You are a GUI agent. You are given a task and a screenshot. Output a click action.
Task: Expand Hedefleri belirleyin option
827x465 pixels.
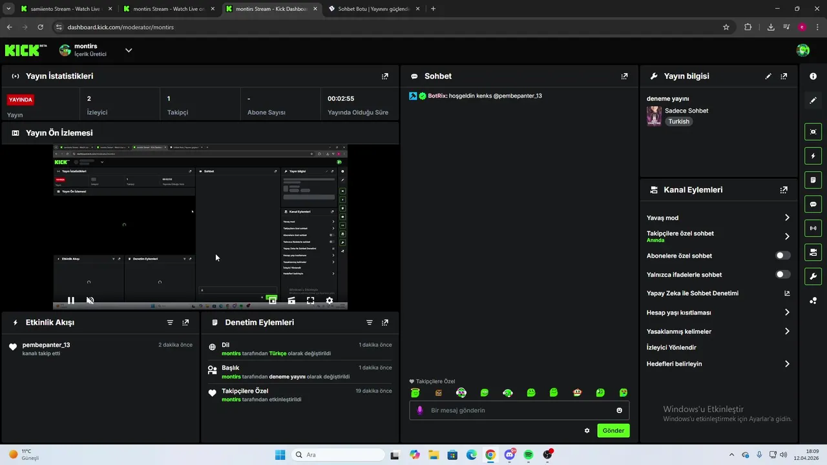point(787,364)
